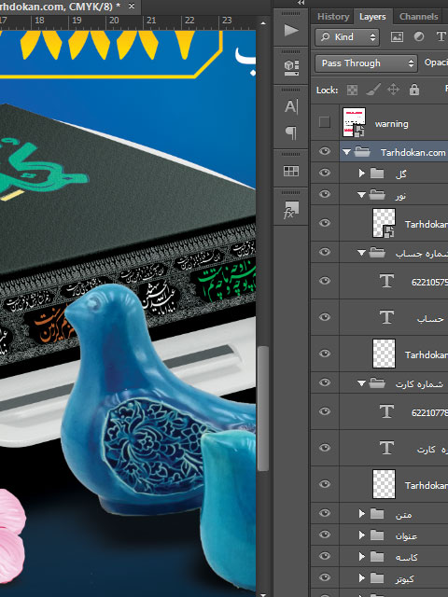
Task: Hide the Tarhdokan.com group
Action: click(x=325, y=151)
